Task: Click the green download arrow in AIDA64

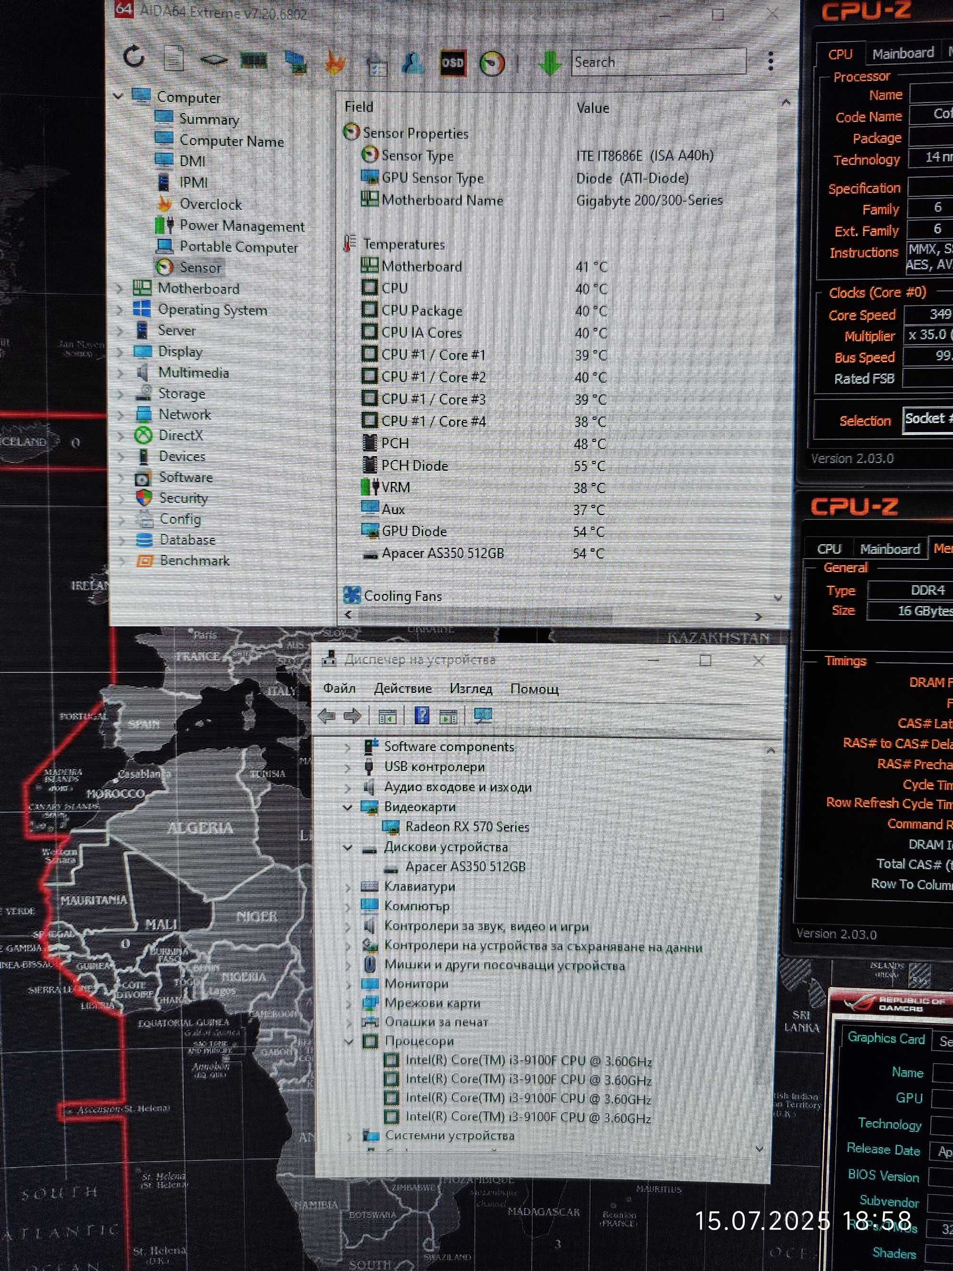Action: (x=550, y=63)
